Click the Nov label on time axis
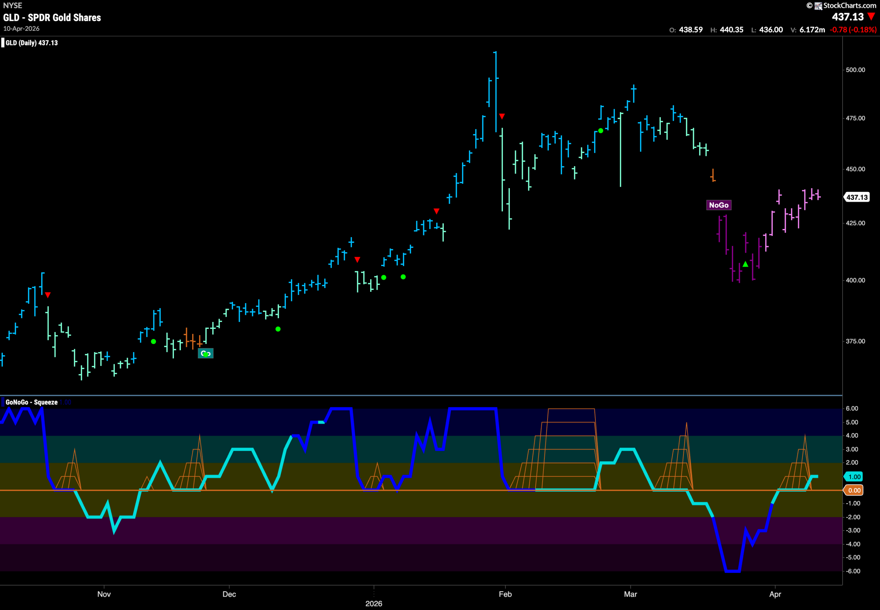Screen dimensions: 880x610 (x=104, y=594)
